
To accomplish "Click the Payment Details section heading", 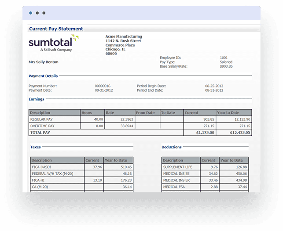I will click(43, 76).
